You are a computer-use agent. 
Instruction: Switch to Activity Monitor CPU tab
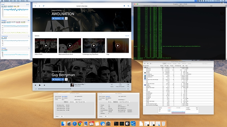click(164, 63)
